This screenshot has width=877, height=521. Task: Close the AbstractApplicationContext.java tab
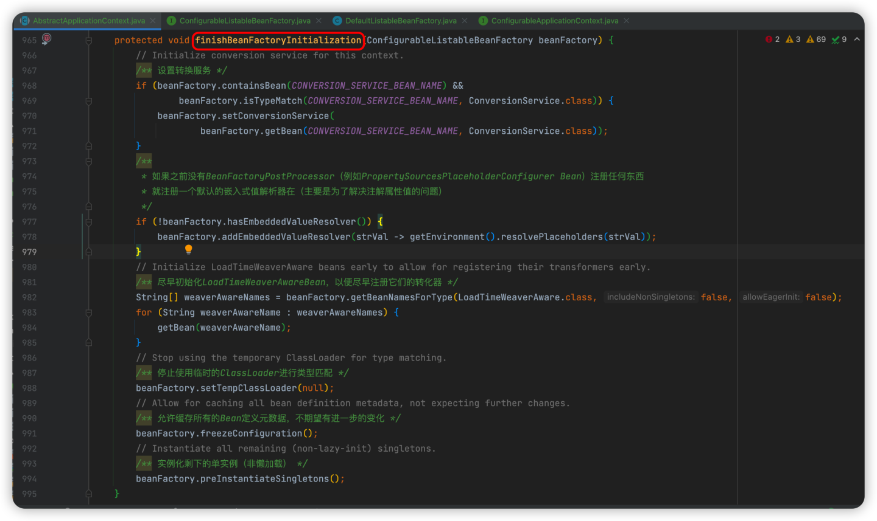pyautogui.click(x=153, y=21)
